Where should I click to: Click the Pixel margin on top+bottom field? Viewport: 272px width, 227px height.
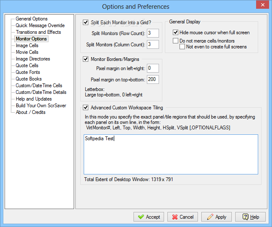153,79
